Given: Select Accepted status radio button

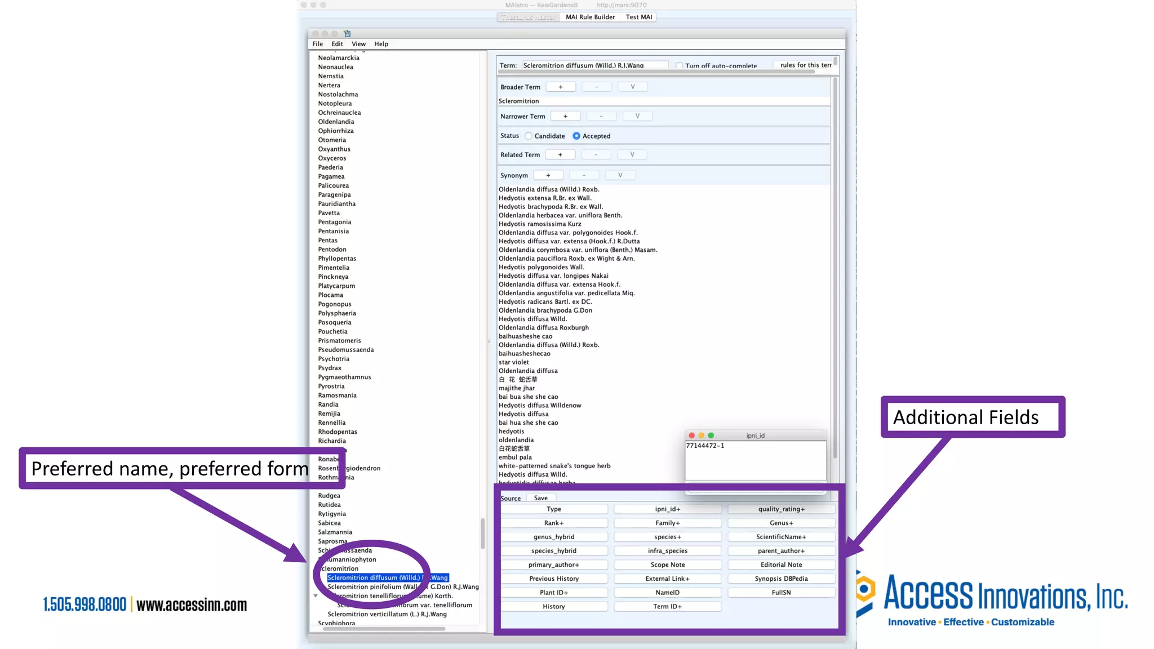Looking at the screenshot, I should pos(576,136).
